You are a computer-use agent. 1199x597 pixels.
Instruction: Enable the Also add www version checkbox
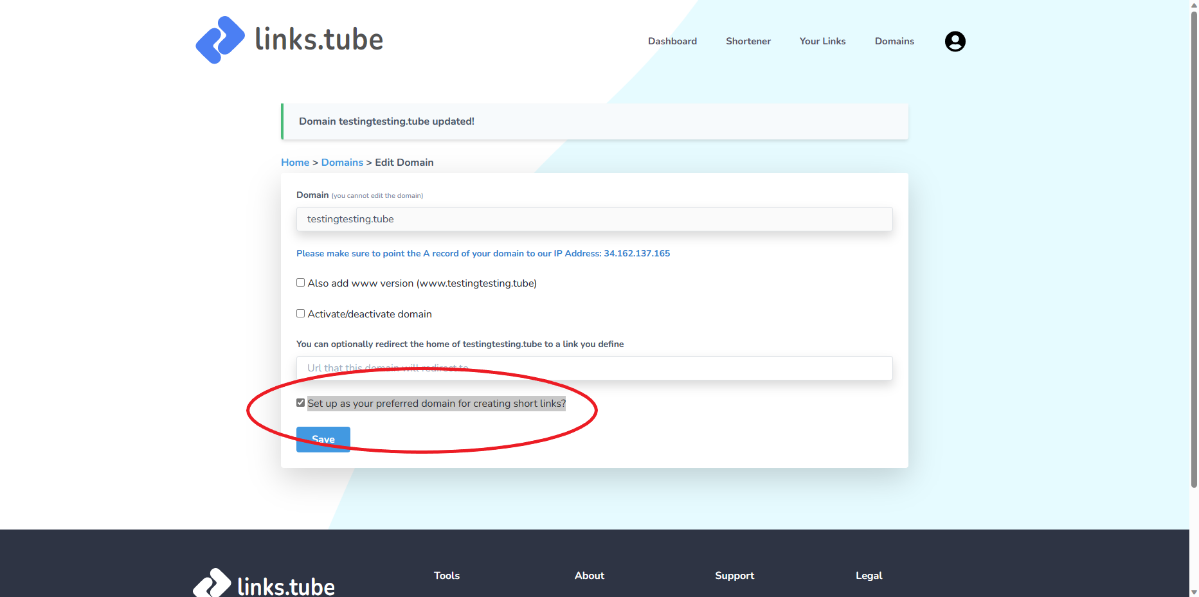300,283
